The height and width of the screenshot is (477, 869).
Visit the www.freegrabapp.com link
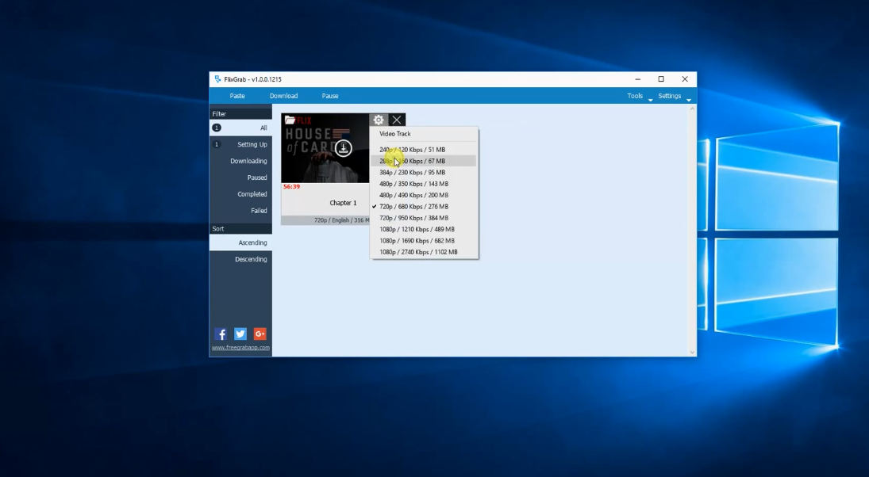tap(240, 348)
